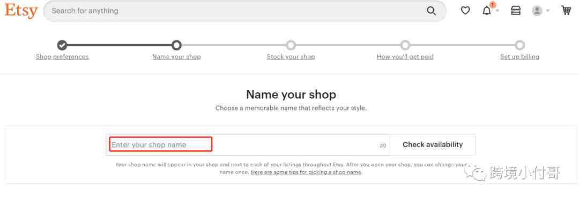
Task: Click the Stock your shop progress circle
Action: point(291,45)
